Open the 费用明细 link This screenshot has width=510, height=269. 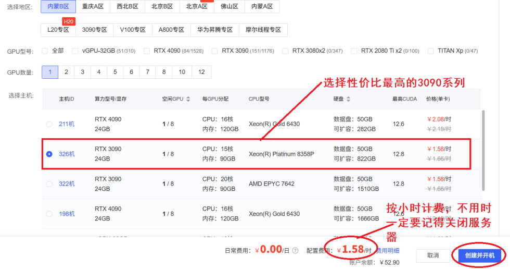point(388,251)
